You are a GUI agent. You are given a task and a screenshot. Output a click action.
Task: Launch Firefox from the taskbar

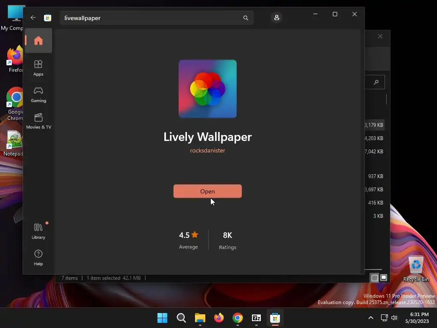219,318
